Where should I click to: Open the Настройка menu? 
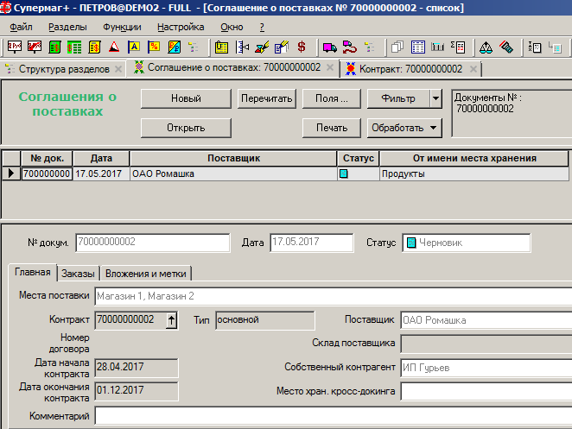pos(181,27)
